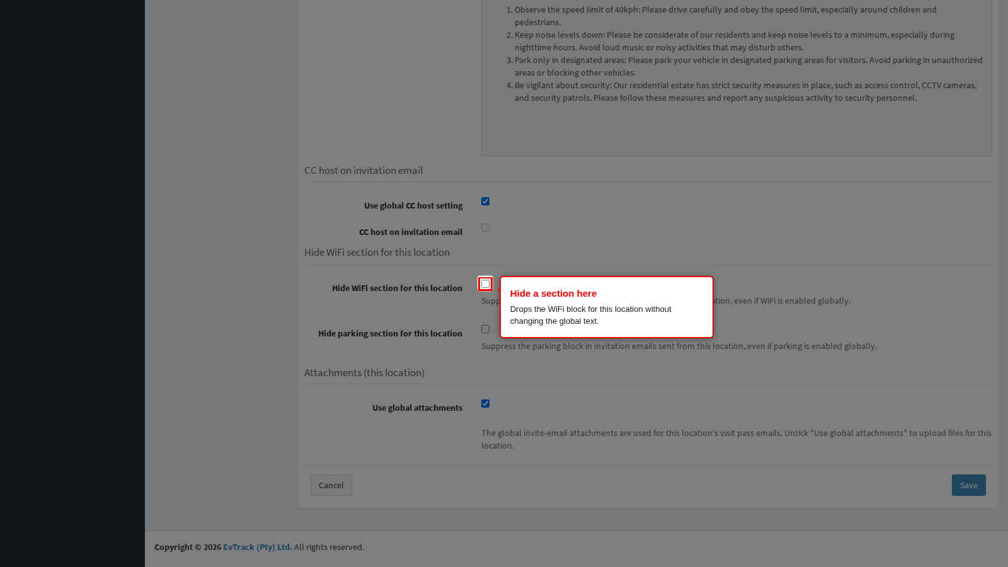
Task: Click the 'Use global attachments' label
Action: click(x=417, y=408)
